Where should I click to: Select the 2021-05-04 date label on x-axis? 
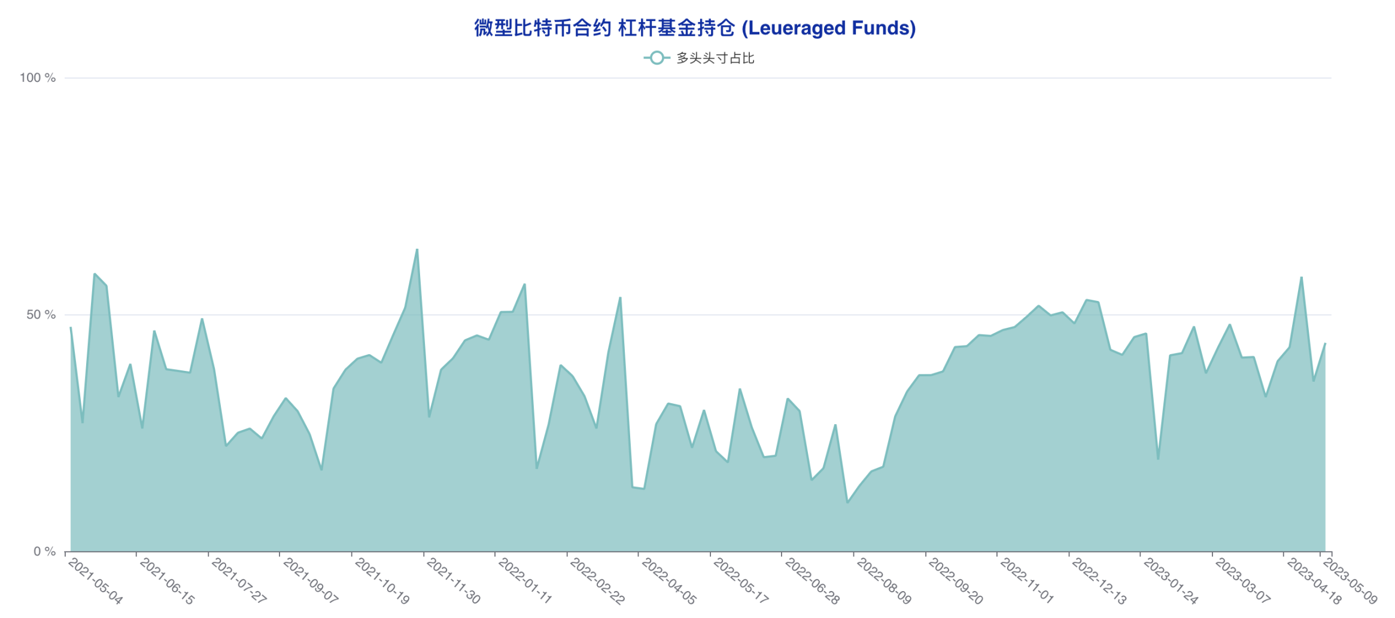pyautogui.click(x=95, y=581)
